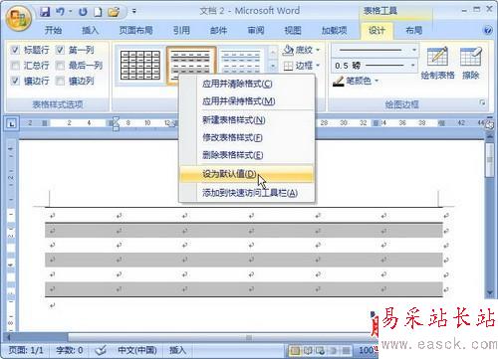Toggle the First Column (第一列) checkbox
Viewport: 498px width, 359px height.
(x=60, y=50)
